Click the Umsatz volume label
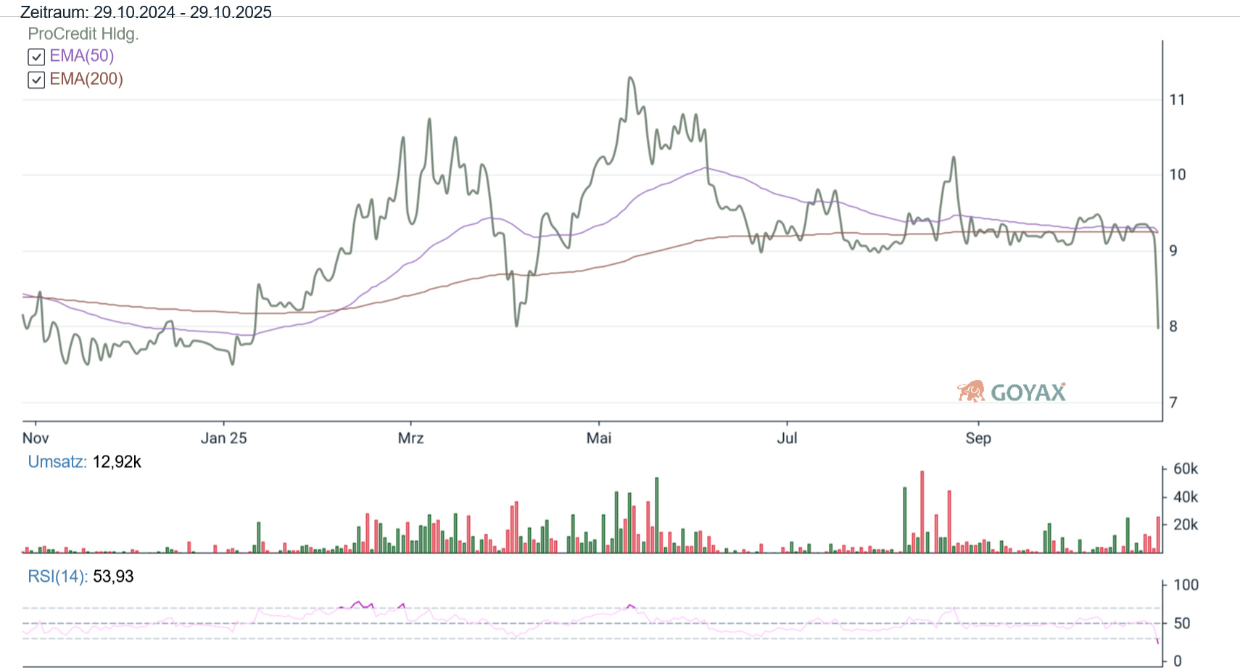This screenshot has width=1240, height=671. click(x=57, y=462)
